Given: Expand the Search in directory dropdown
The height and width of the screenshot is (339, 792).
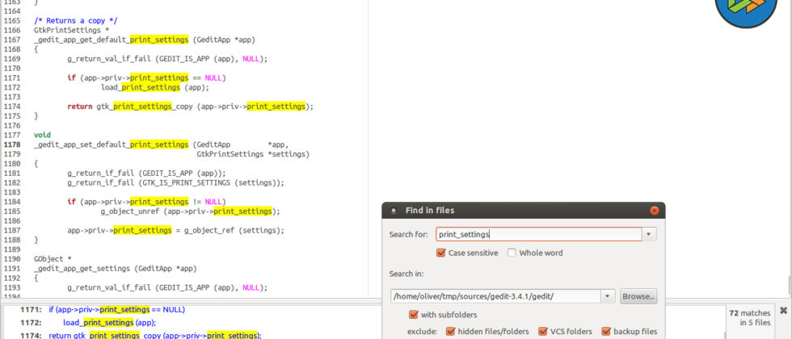Looking at the screenshot, I should [x=608, y=296].
